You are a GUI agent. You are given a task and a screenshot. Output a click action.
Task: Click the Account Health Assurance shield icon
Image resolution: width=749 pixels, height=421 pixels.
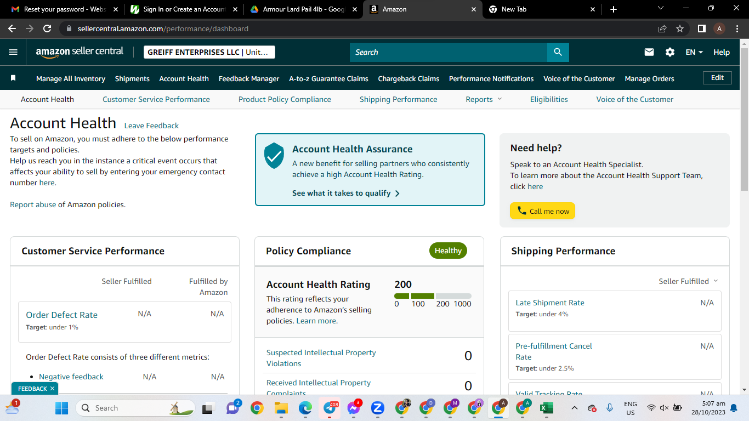274,156
